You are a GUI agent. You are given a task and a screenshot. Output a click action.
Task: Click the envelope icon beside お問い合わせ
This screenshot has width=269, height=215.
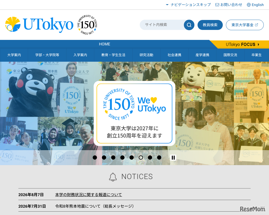point(217,5)
